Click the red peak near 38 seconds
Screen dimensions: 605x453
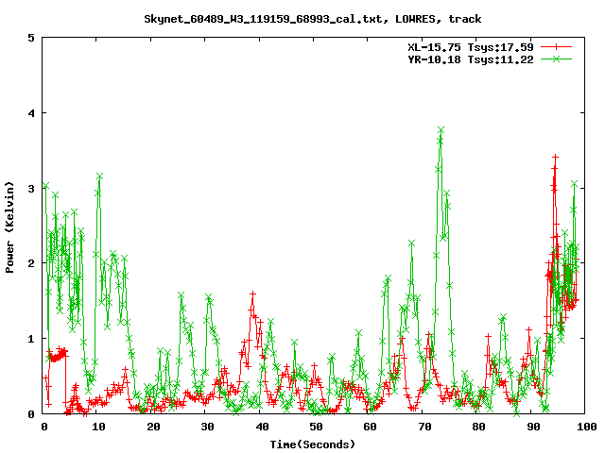pyautogui.click(x=252, y=294)
